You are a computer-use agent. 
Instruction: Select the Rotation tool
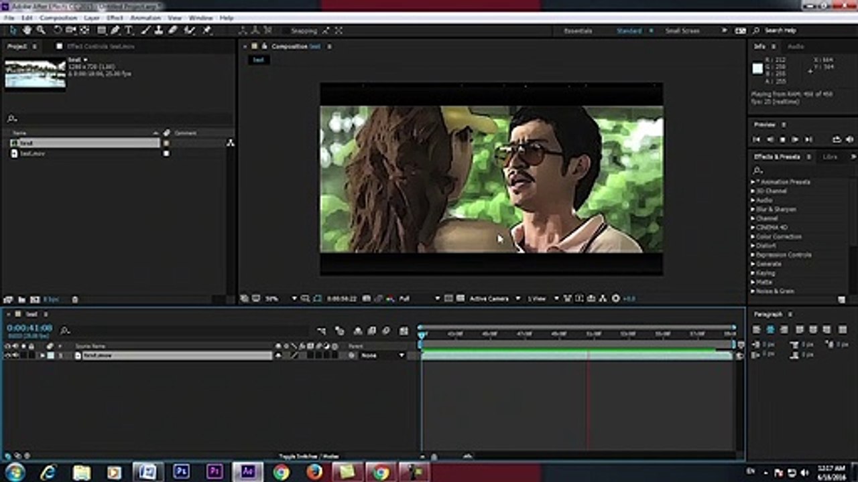[x=58, y=30]
